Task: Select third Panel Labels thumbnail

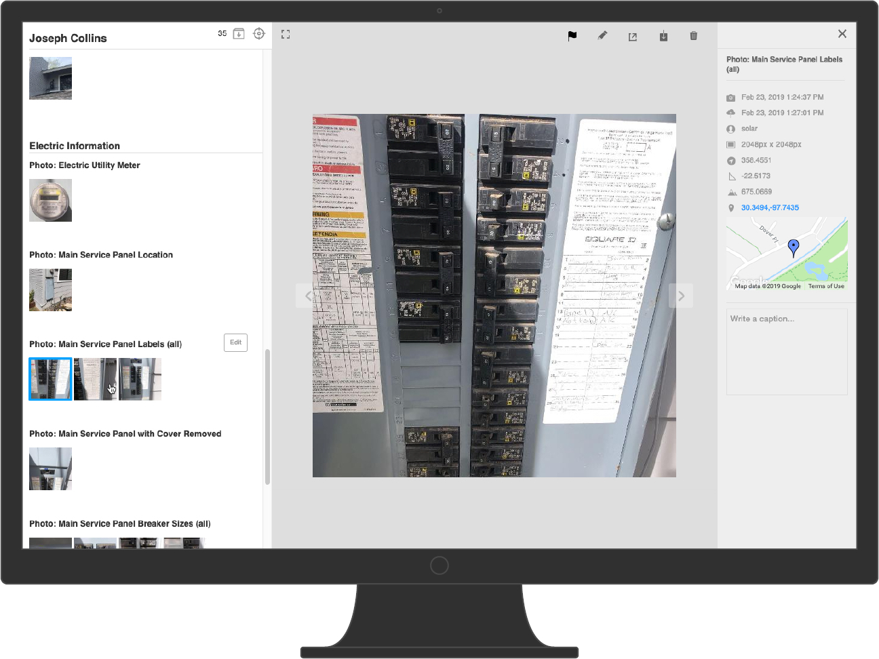Action: click(140, 379)
